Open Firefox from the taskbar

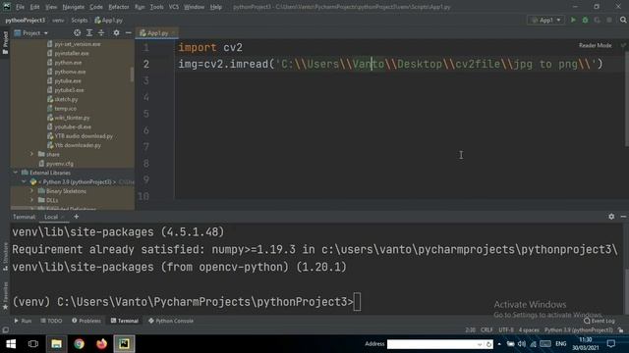(101, 344)
